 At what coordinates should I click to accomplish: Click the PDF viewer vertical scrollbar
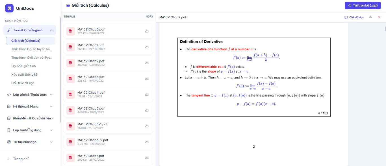[385, 29]
